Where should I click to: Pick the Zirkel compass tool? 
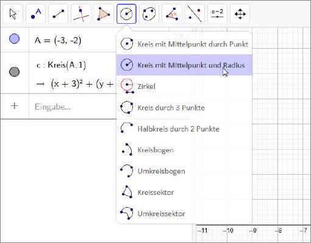pos(184,86)
